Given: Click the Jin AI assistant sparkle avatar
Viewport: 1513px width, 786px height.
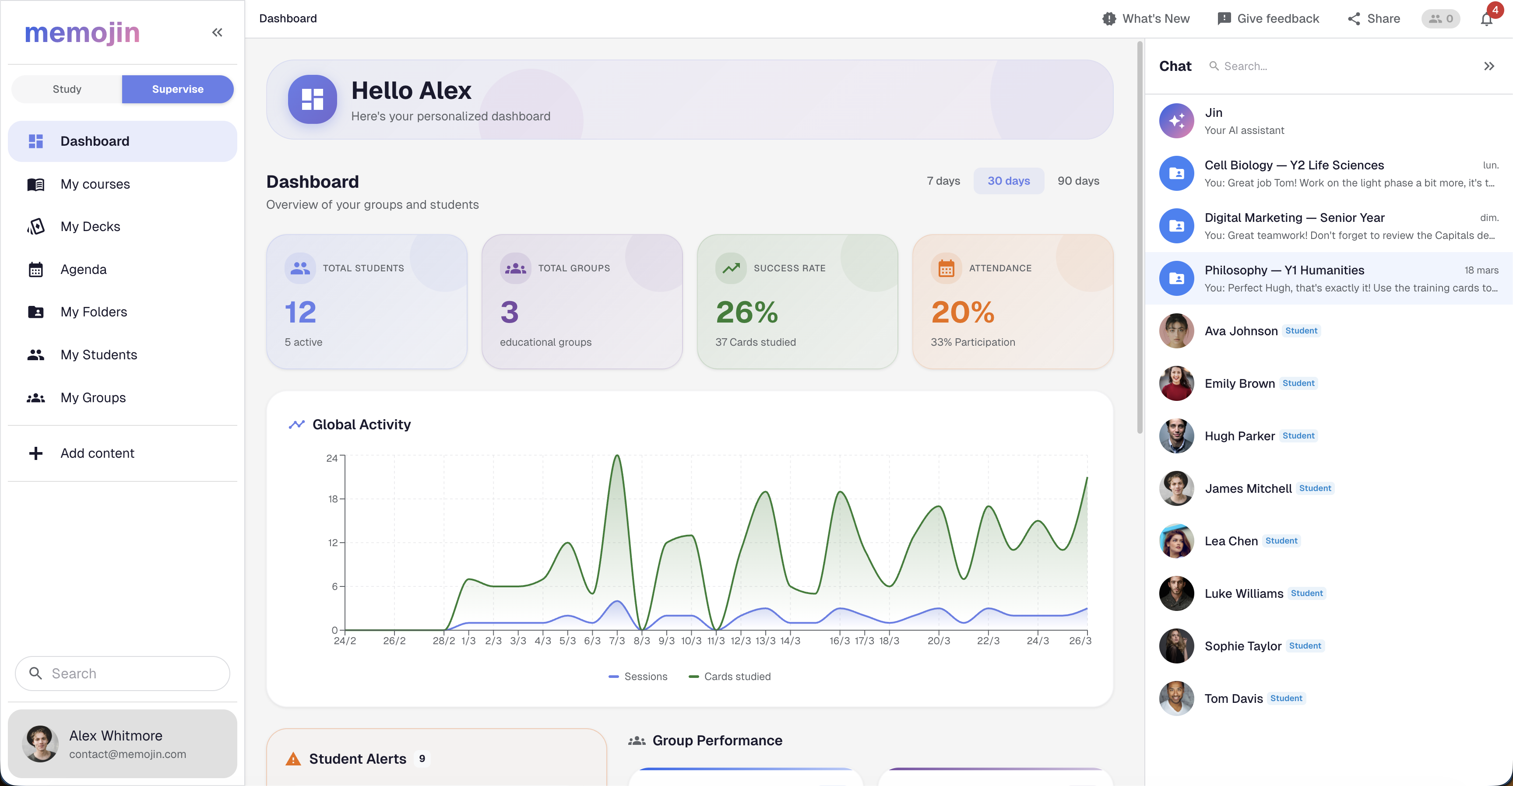Looking at the screenshot, I should click(x=1176, y=121).
